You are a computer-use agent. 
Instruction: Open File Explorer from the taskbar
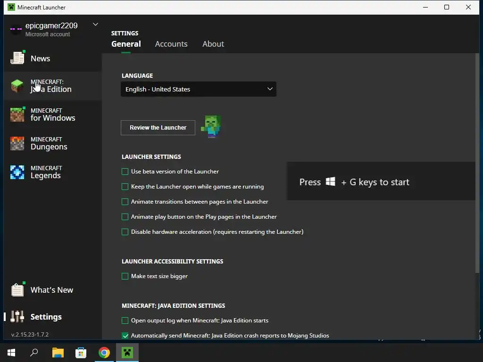pos(58,353)
